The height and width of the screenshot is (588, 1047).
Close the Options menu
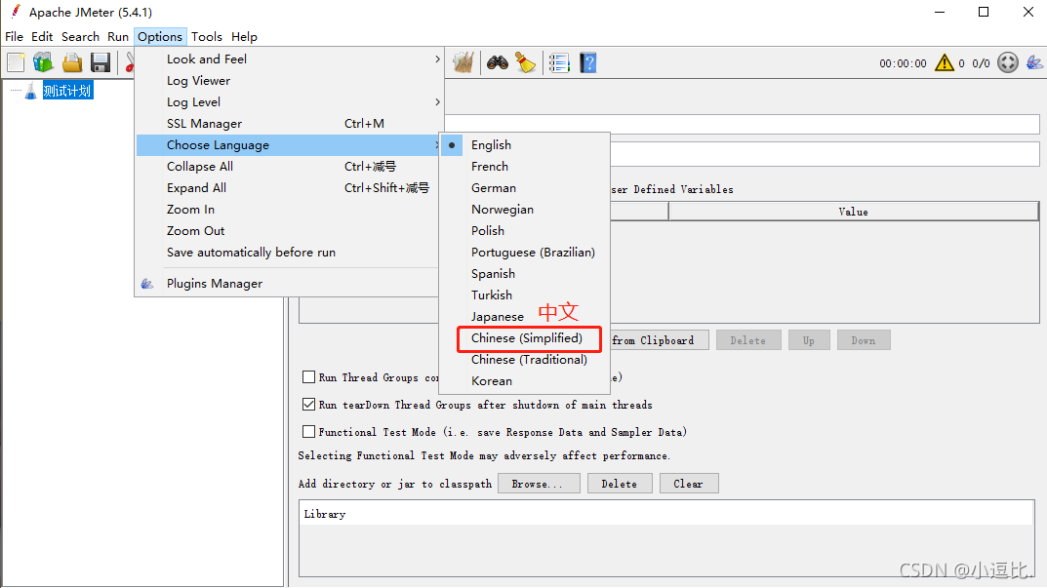point(160,37)
